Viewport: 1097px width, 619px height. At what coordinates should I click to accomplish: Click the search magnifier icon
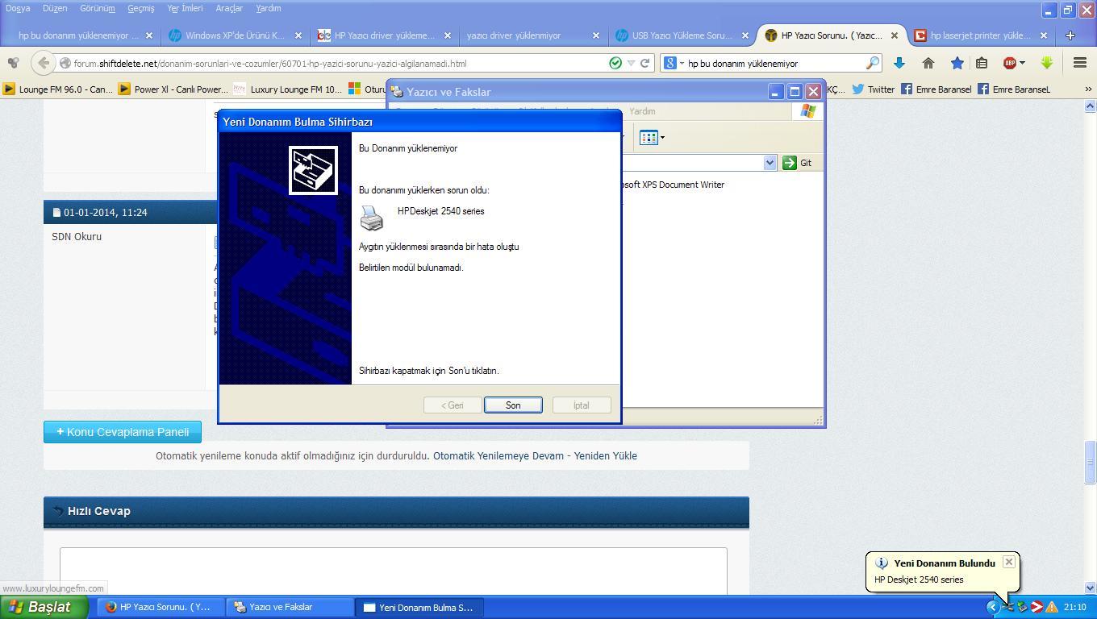click(x=872, y=63)
